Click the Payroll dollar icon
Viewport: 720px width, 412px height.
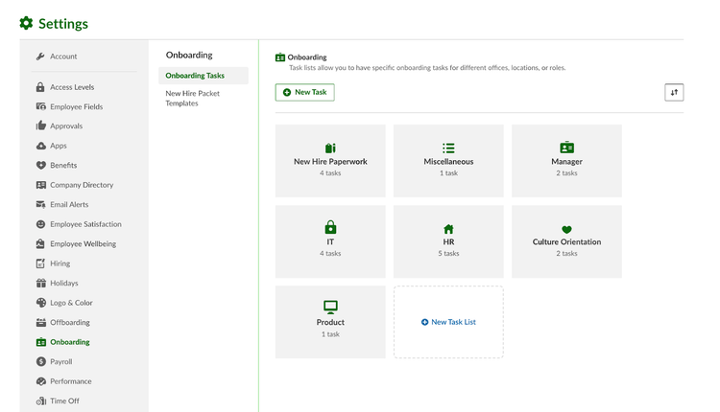41,361
